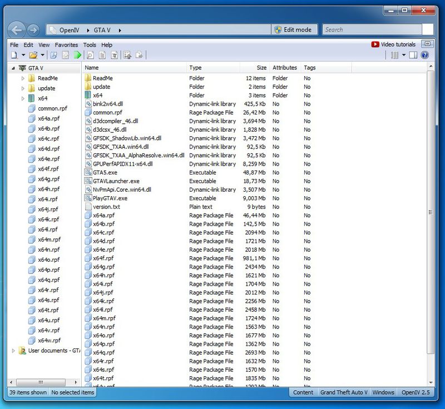The width and height of the screenshot is (445, 409).
Task: Click the Attributes column header
Action: pos(285,67)
